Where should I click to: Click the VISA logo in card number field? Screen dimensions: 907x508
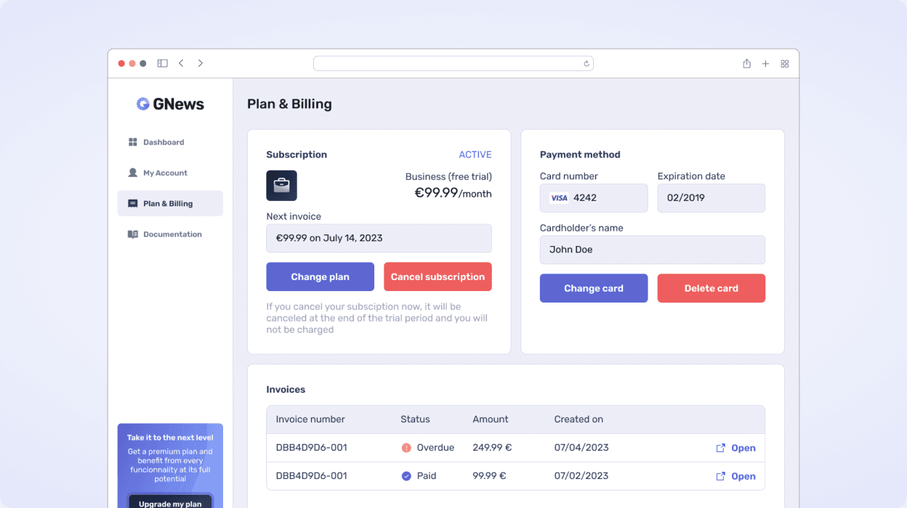[559, 198]
